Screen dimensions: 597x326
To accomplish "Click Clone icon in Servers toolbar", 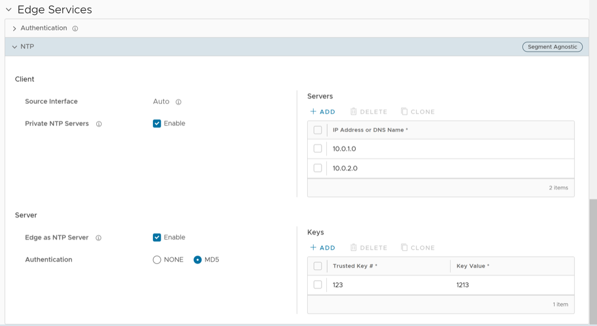I will click(x=405, y=112).
